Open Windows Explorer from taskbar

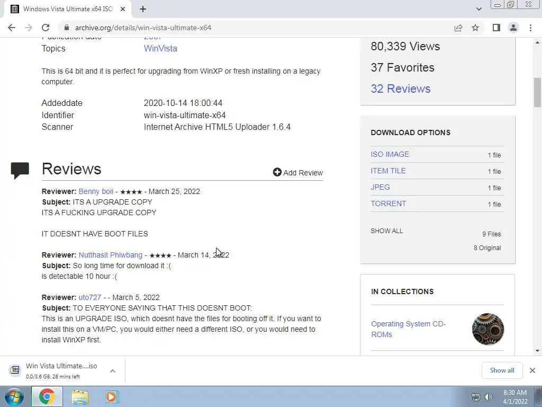click(80, 397)
